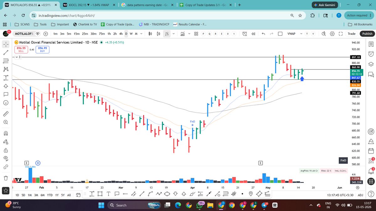Click the 856.55 SELL button

click(x=21, y=49)
